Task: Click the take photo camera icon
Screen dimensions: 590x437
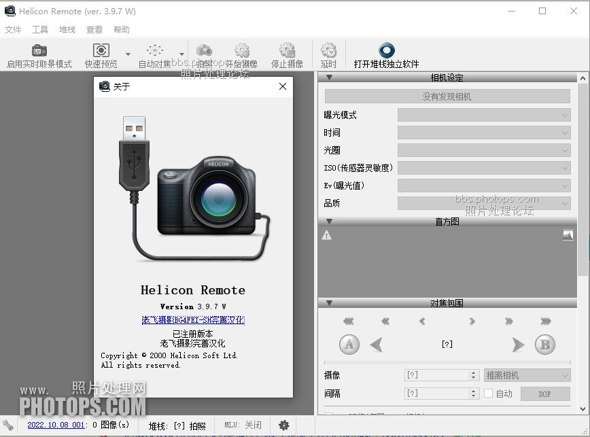Action: point(205,50)
